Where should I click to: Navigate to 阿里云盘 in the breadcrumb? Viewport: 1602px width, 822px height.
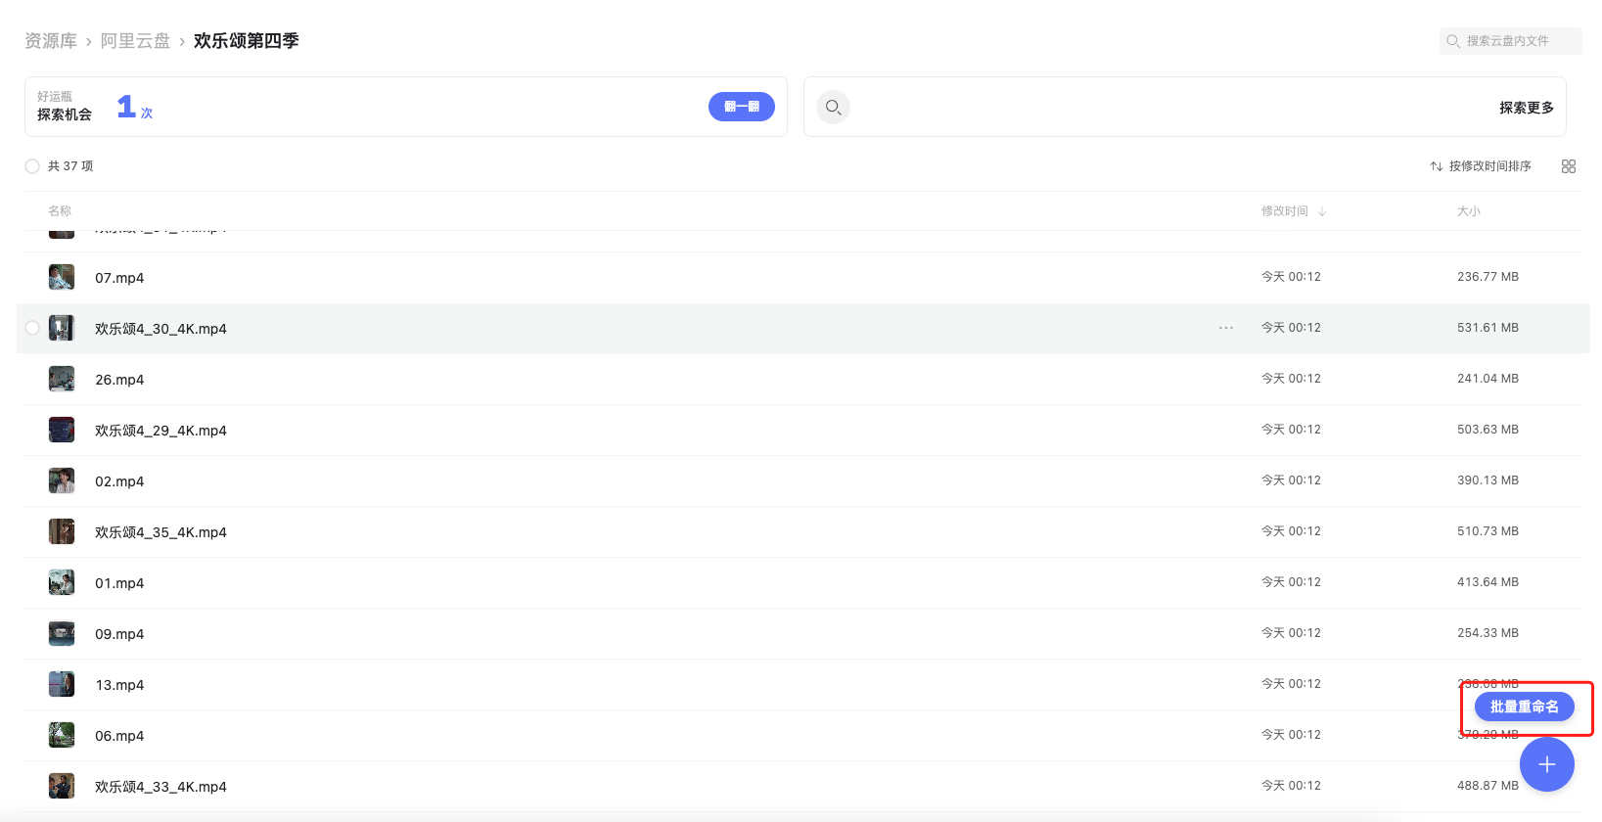pos(135,41)
